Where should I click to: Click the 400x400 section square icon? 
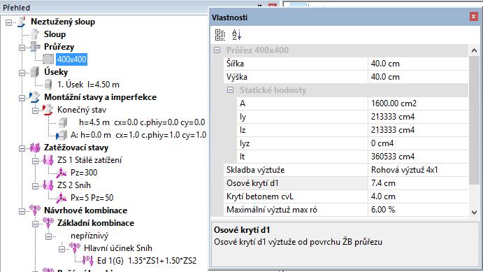48,59
